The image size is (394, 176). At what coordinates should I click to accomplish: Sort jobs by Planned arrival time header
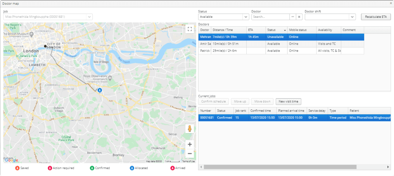(292, 111)
